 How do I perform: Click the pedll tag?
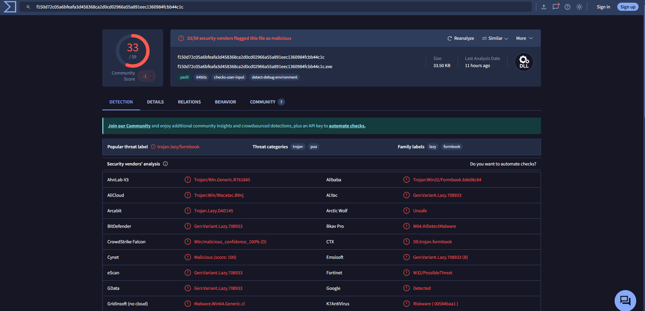tap(184, 77)
